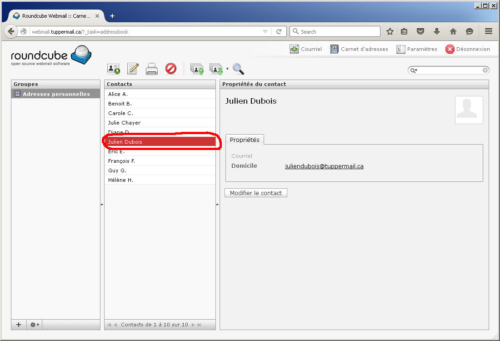Go to Courriel mail section
This screenshot has width=500, height=341.
pos(305,49)
